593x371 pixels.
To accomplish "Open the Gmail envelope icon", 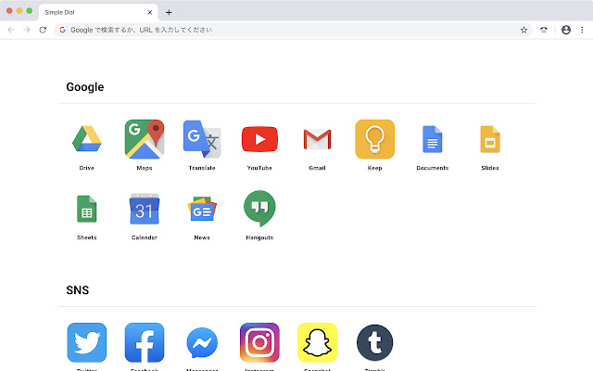I will 317,139.
